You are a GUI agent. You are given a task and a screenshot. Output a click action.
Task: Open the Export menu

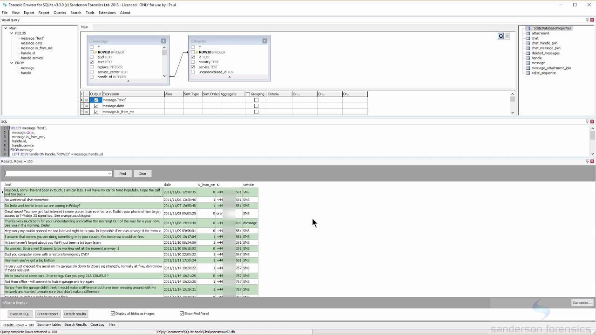[x=29, y=13]
